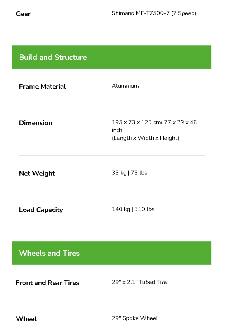This screenshot has width=225, height=334.
Task: Click the Net Weight label
Action: pos(37,173)
